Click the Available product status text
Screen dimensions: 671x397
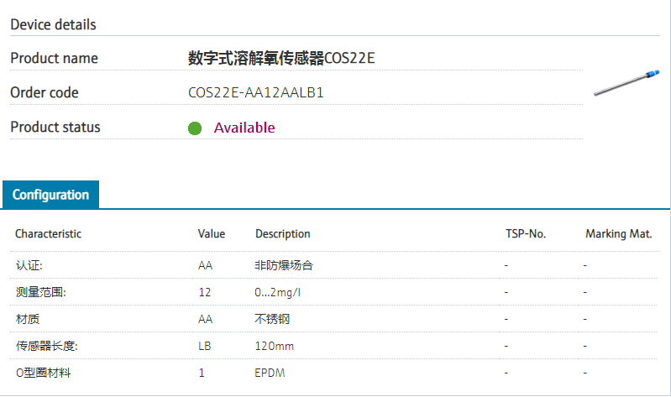pos(244,128)
